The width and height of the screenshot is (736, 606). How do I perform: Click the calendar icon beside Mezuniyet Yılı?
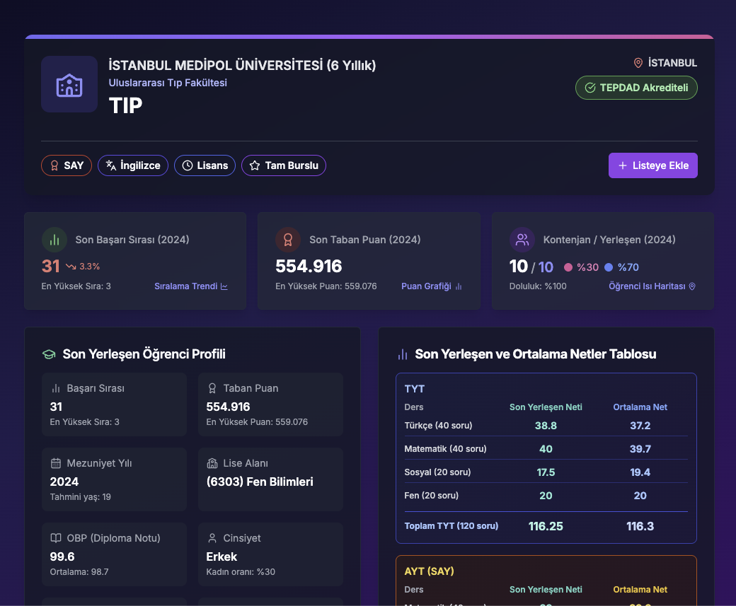[56, 463]
